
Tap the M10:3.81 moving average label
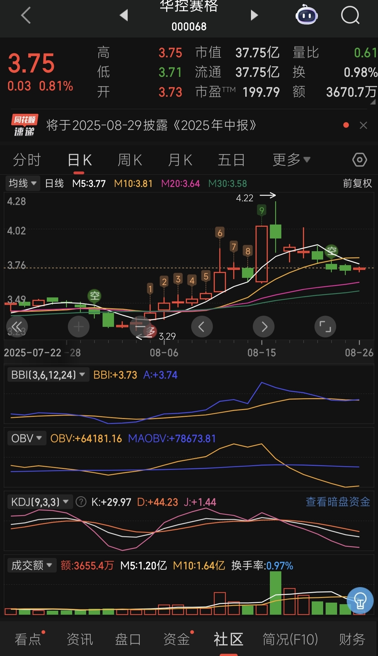[133, 183]
